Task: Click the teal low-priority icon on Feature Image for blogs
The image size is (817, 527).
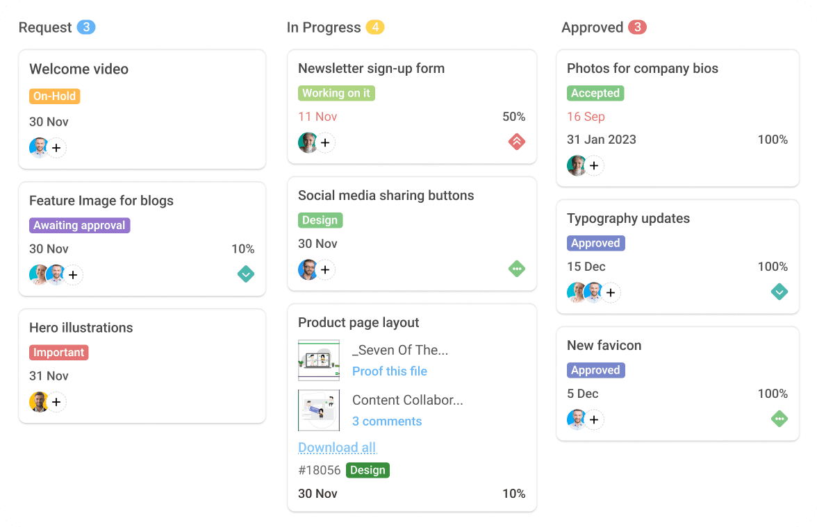Action: (246, 274)
